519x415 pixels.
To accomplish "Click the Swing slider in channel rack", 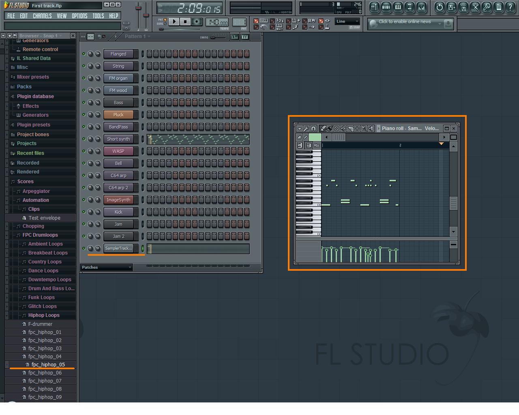I will click(218, 36).
